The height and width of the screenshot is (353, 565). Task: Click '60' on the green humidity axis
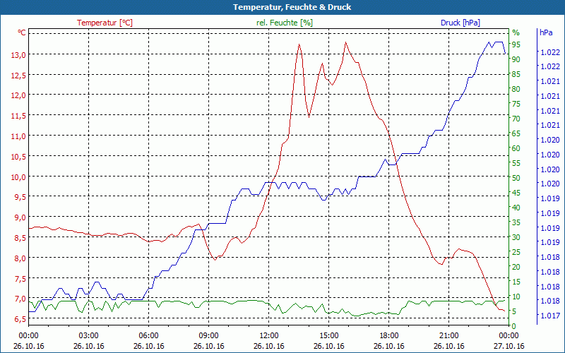(516, 148)
